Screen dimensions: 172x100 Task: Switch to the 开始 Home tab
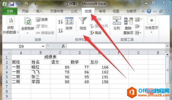25,11
